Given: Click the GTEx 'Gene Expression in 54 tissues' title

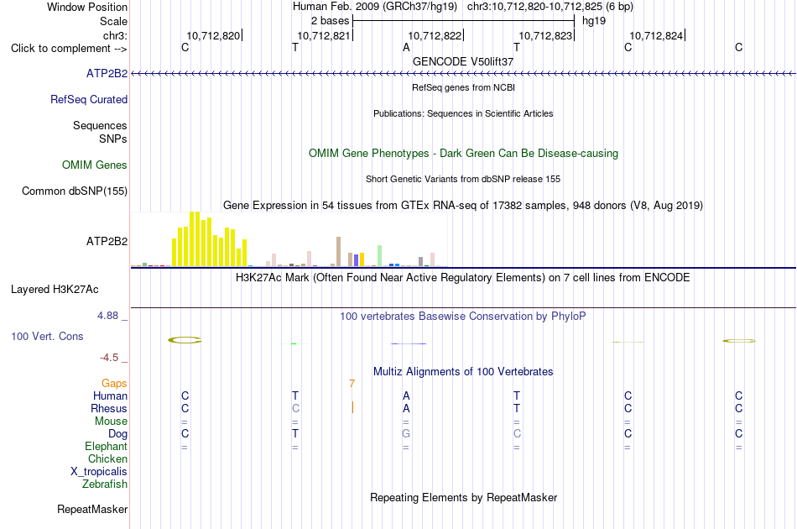Looking at the screenshot, I should pos(463,206).
